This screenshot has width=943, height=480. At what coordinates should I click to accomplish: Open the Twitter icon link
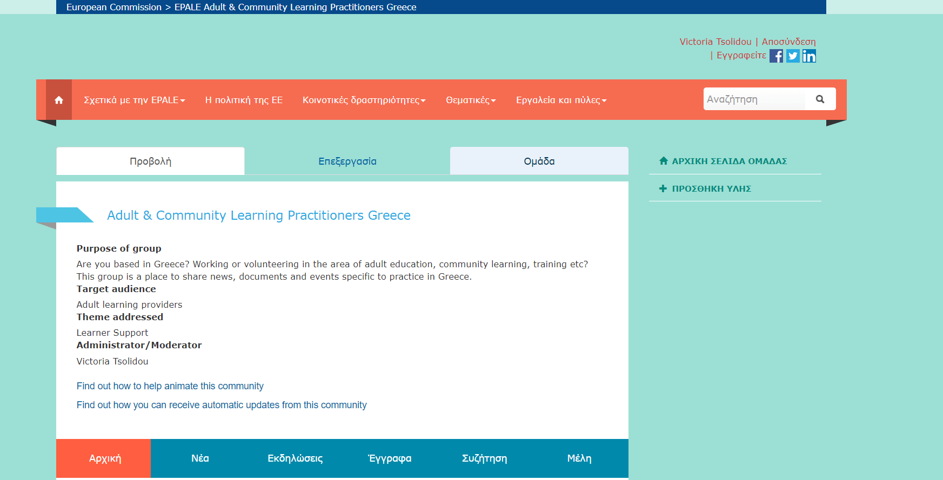pyautogui.click(x=793, y=56)
